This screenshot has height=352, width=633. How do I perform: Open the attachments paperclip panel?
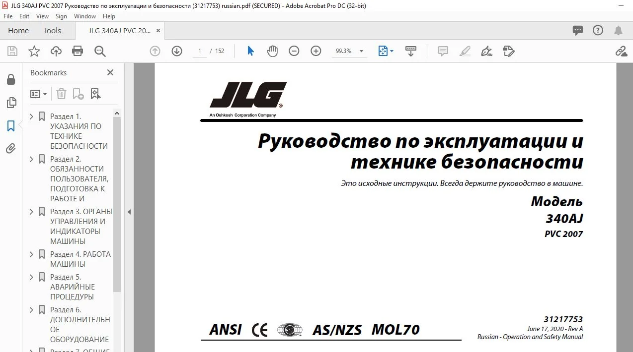click(x=11, y=148)
